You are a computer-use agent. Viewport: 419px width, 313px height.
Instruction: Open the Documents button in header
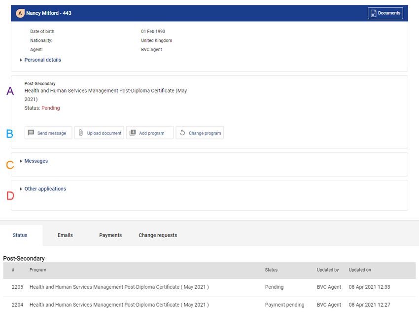pyautogui.click(x=385, y=13)
